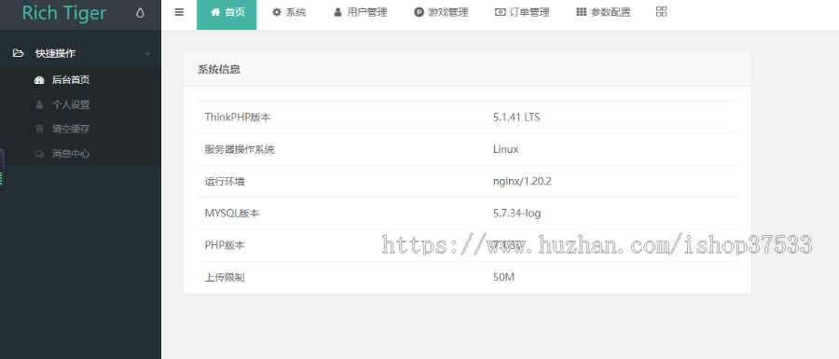Screen dimensions: 839x359
Task: Open 个人设置 in sidebar
Action: click(71, 104)
